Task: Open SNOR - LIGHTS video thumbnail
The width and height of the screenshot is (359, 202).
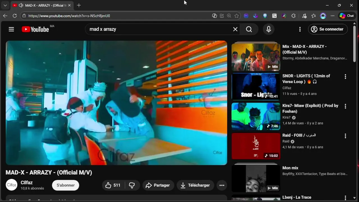Action: [x=256, y=86]
